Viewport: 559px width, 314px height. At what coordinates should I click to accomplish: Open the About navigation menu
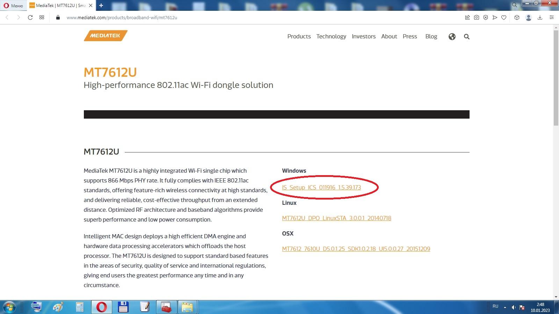[x=389, y=36]
